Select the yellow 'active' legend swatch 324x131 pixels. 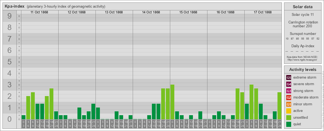click(289, 111)
